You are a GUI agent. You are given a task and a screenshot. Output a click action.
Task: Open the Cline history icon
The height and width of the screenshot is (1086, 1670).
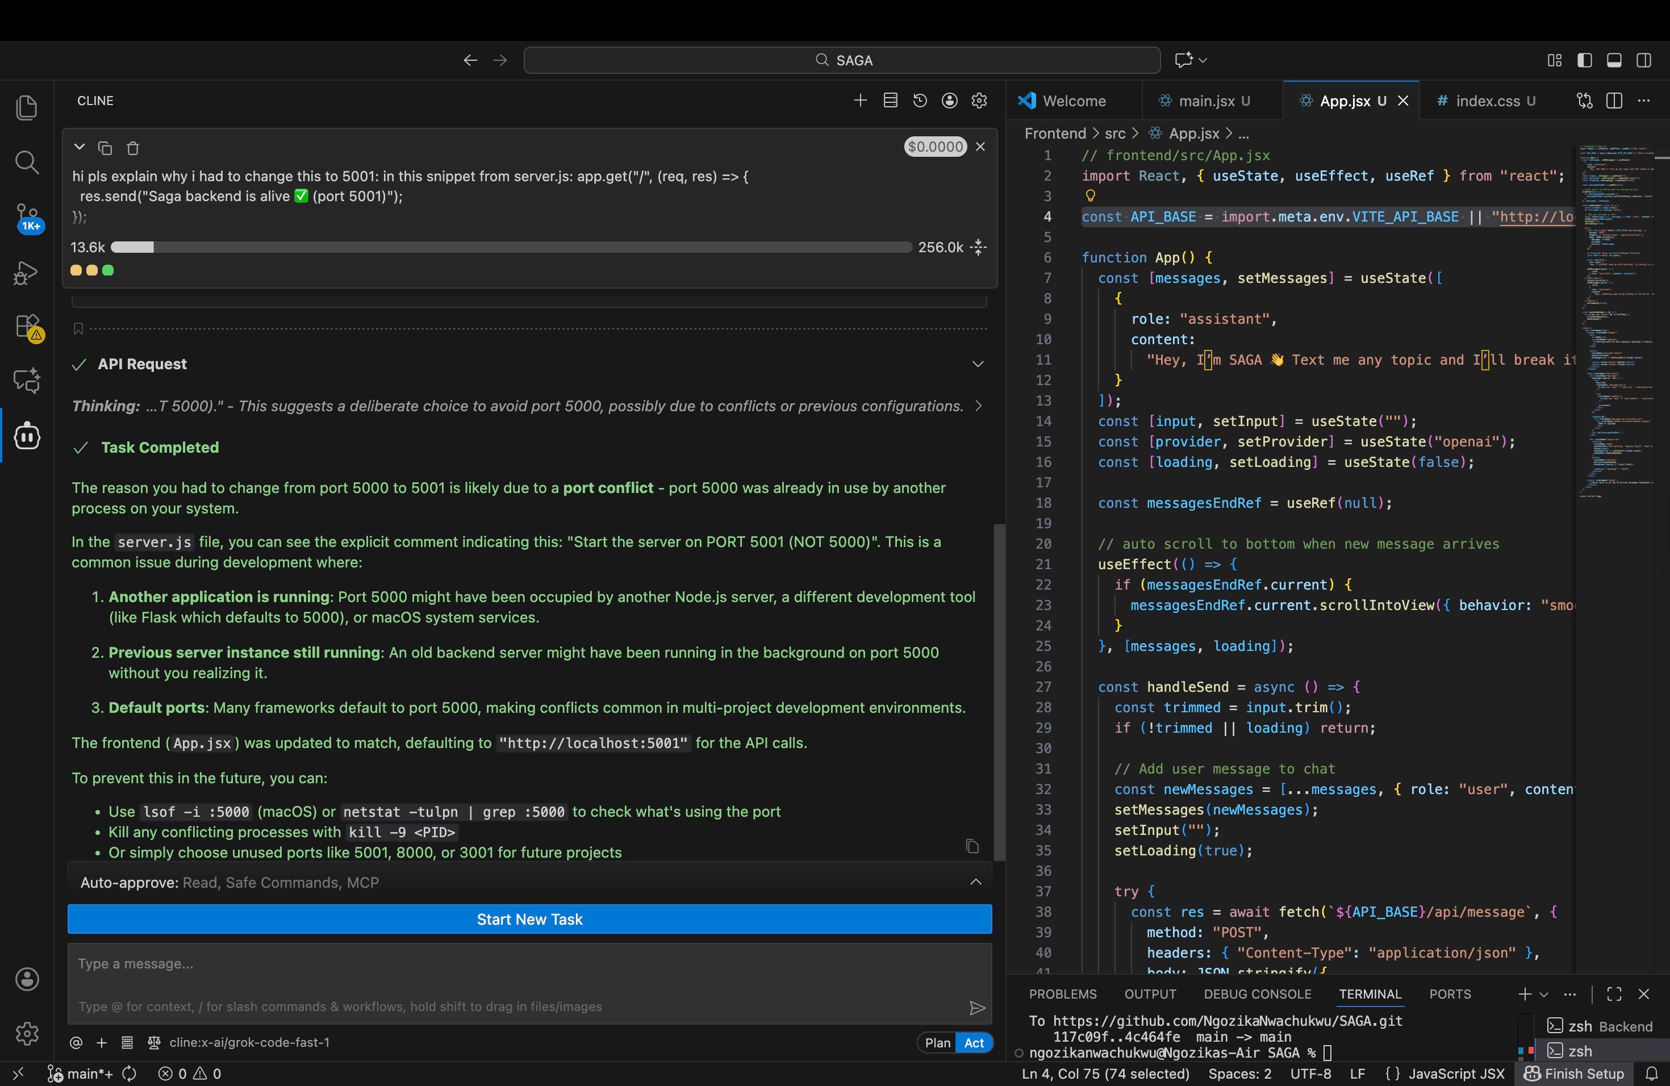(920, 101)
